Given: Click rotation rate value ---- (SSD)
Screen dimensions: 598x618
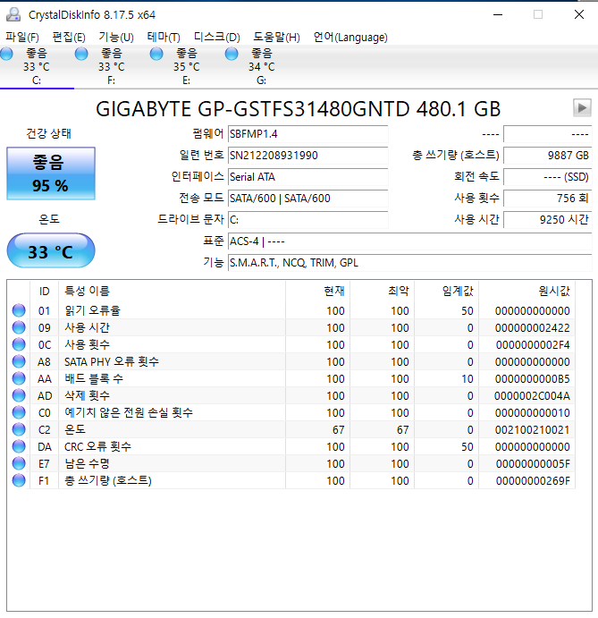Looking at the screenshot, I should click(x=548, y=176).
